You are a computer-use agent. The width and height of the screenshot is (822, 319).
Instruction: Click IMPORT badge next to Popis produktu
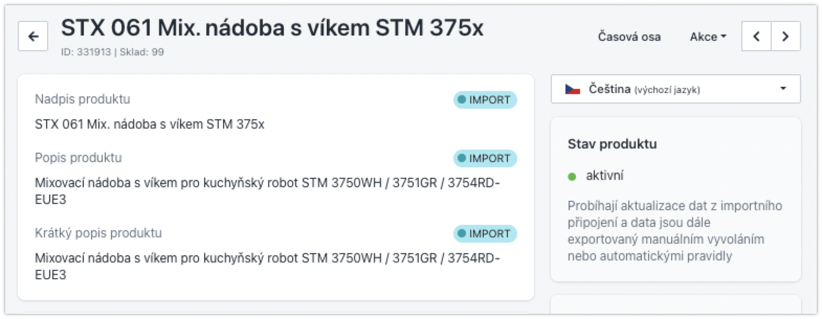pos(485,158)
